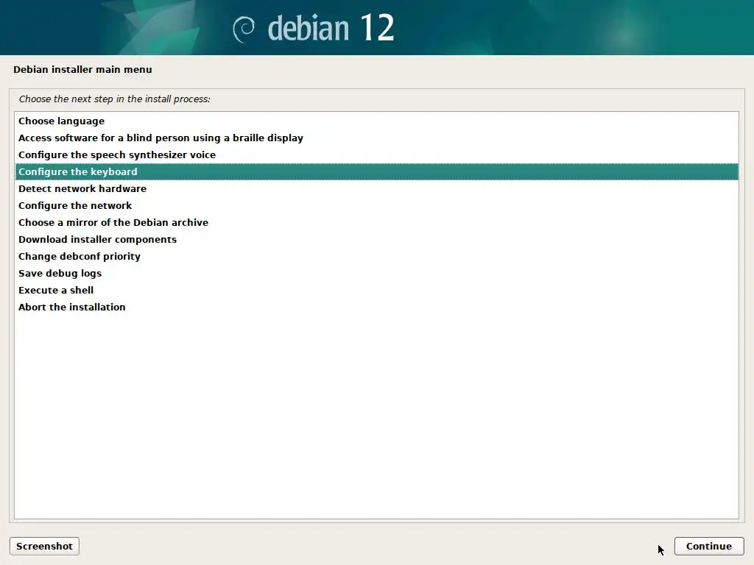Click the Continue button
This screenshot has width=754, height=565.
709,547
